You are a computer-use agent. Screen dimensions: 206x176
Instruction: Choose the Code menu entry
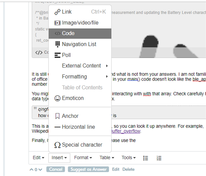[80, 33]
